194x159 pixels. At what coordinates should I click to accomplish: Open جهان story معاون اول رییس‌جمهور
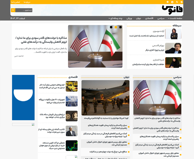tap(107, 143)
